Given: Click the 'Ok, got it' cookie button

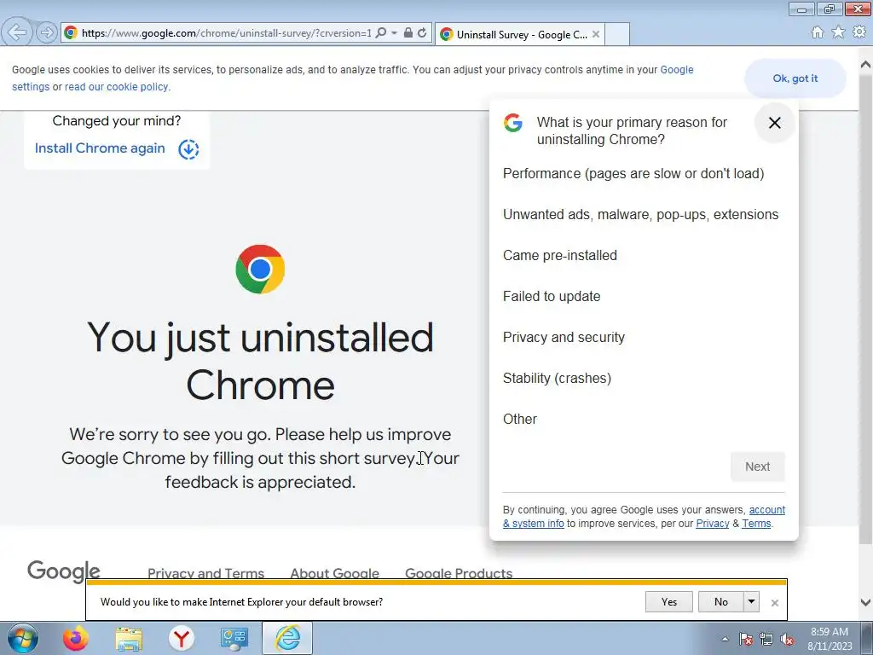Looking at the screenshot, I should coord(795,78).
